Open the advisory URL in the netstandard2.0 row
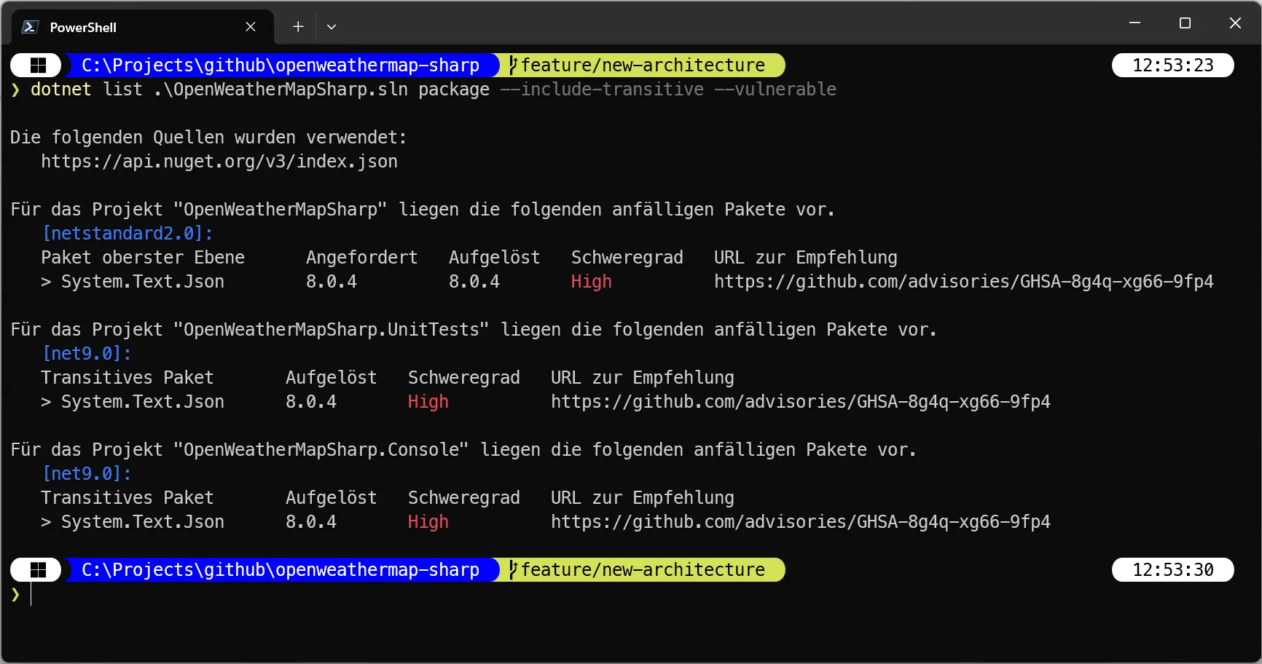 [963, 282]
